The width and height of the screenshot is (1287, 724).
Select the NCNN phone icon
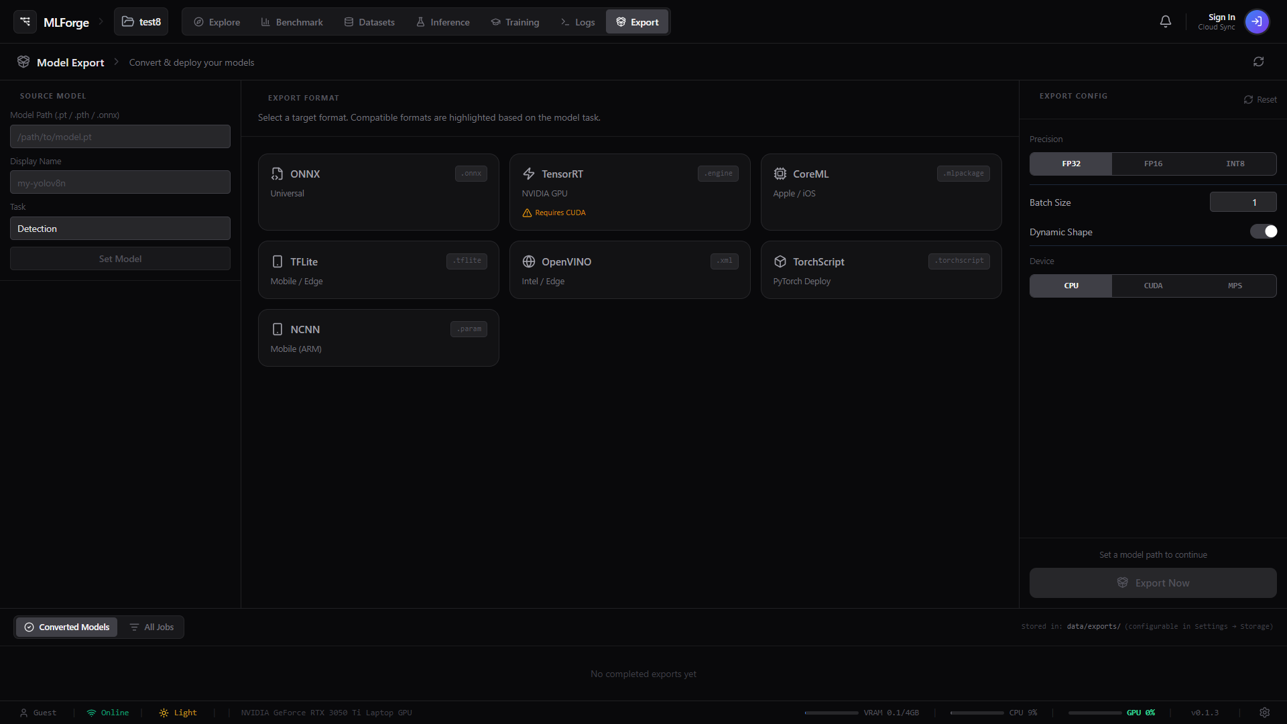tap(278, 329)
